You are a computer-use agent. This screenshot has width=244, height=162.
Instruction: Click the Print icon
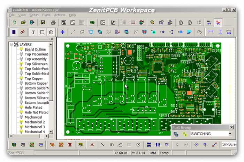(53, 23)
